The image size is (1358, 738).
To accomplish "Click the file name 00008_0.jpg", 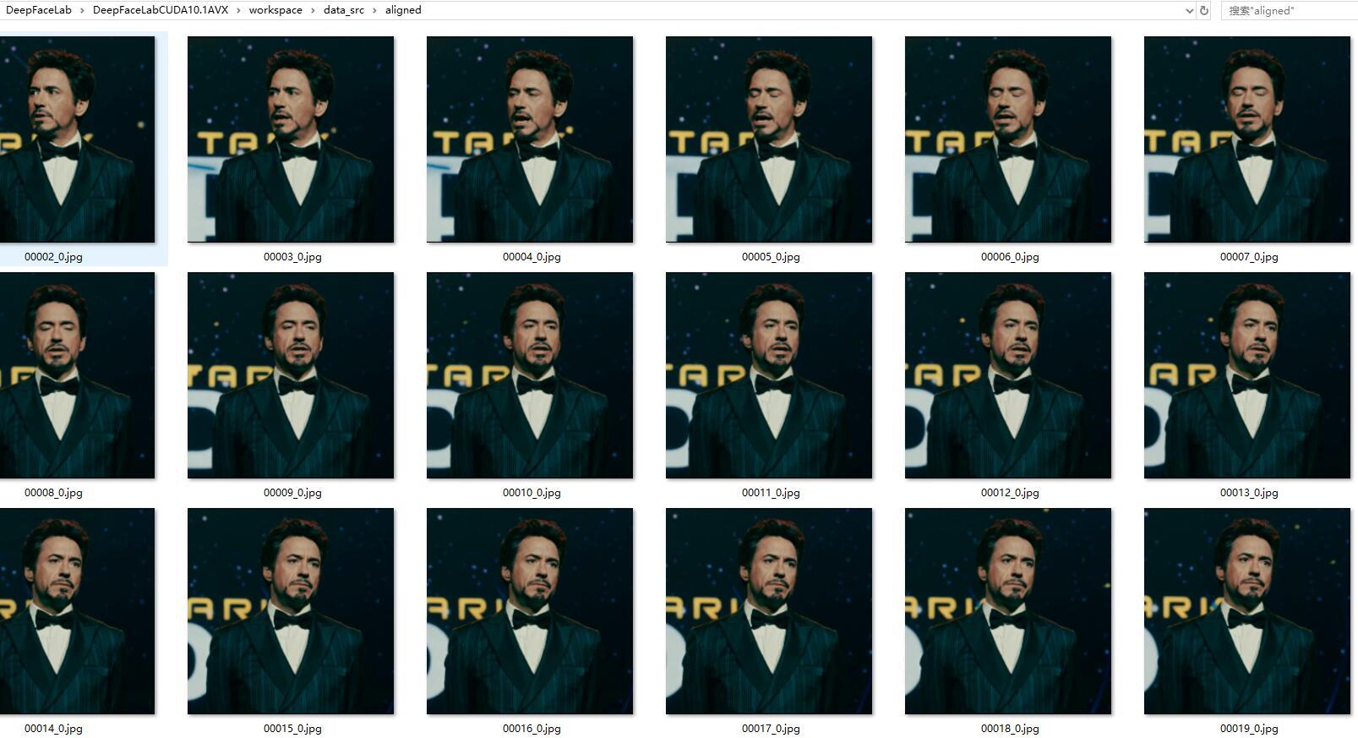I will [x=53, y=493].
